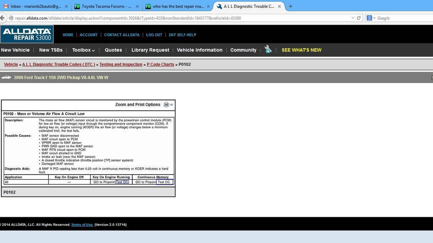
Task: Click the car icon beside 2006 Ford Truck
Action: (x=6, y=78)
